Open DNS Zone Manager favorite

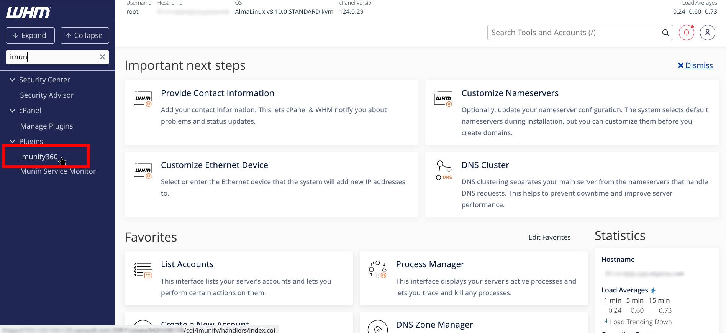point(434,325)
